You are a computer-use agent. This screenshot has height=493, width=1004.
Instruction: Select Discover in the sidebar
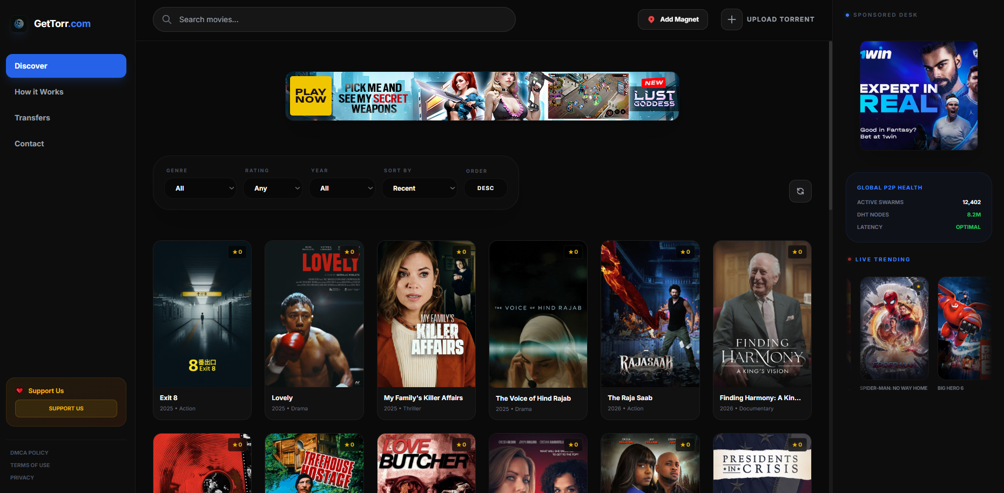coord(66,65)
